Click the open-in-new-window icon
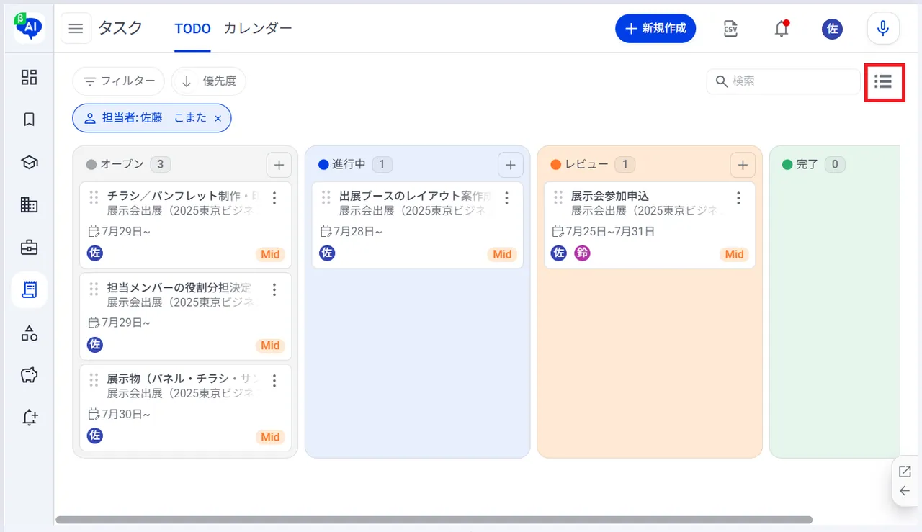Screen dimensions: 922x532 point(905,472)
